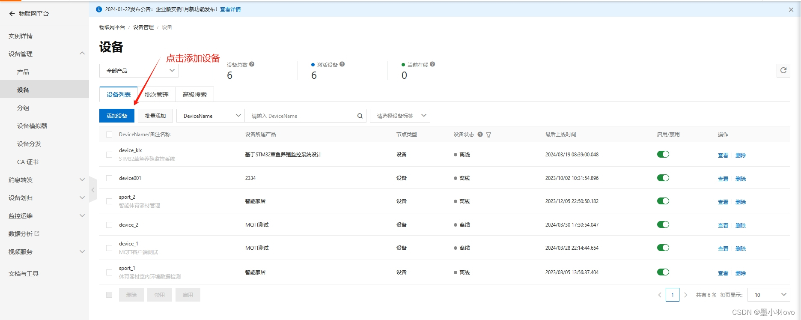Click 删除 for sport_1

click(741, 273)
